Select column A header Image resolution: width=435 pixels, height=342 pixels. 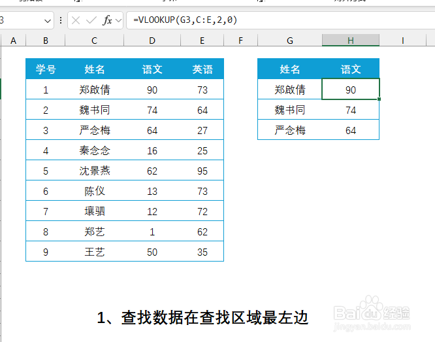[x=13, y=41]
